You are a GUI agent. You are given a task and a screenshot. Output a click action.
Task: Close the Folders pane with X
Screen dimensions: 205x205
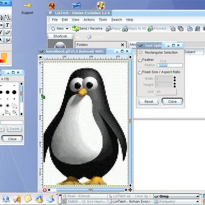point(122,45)
